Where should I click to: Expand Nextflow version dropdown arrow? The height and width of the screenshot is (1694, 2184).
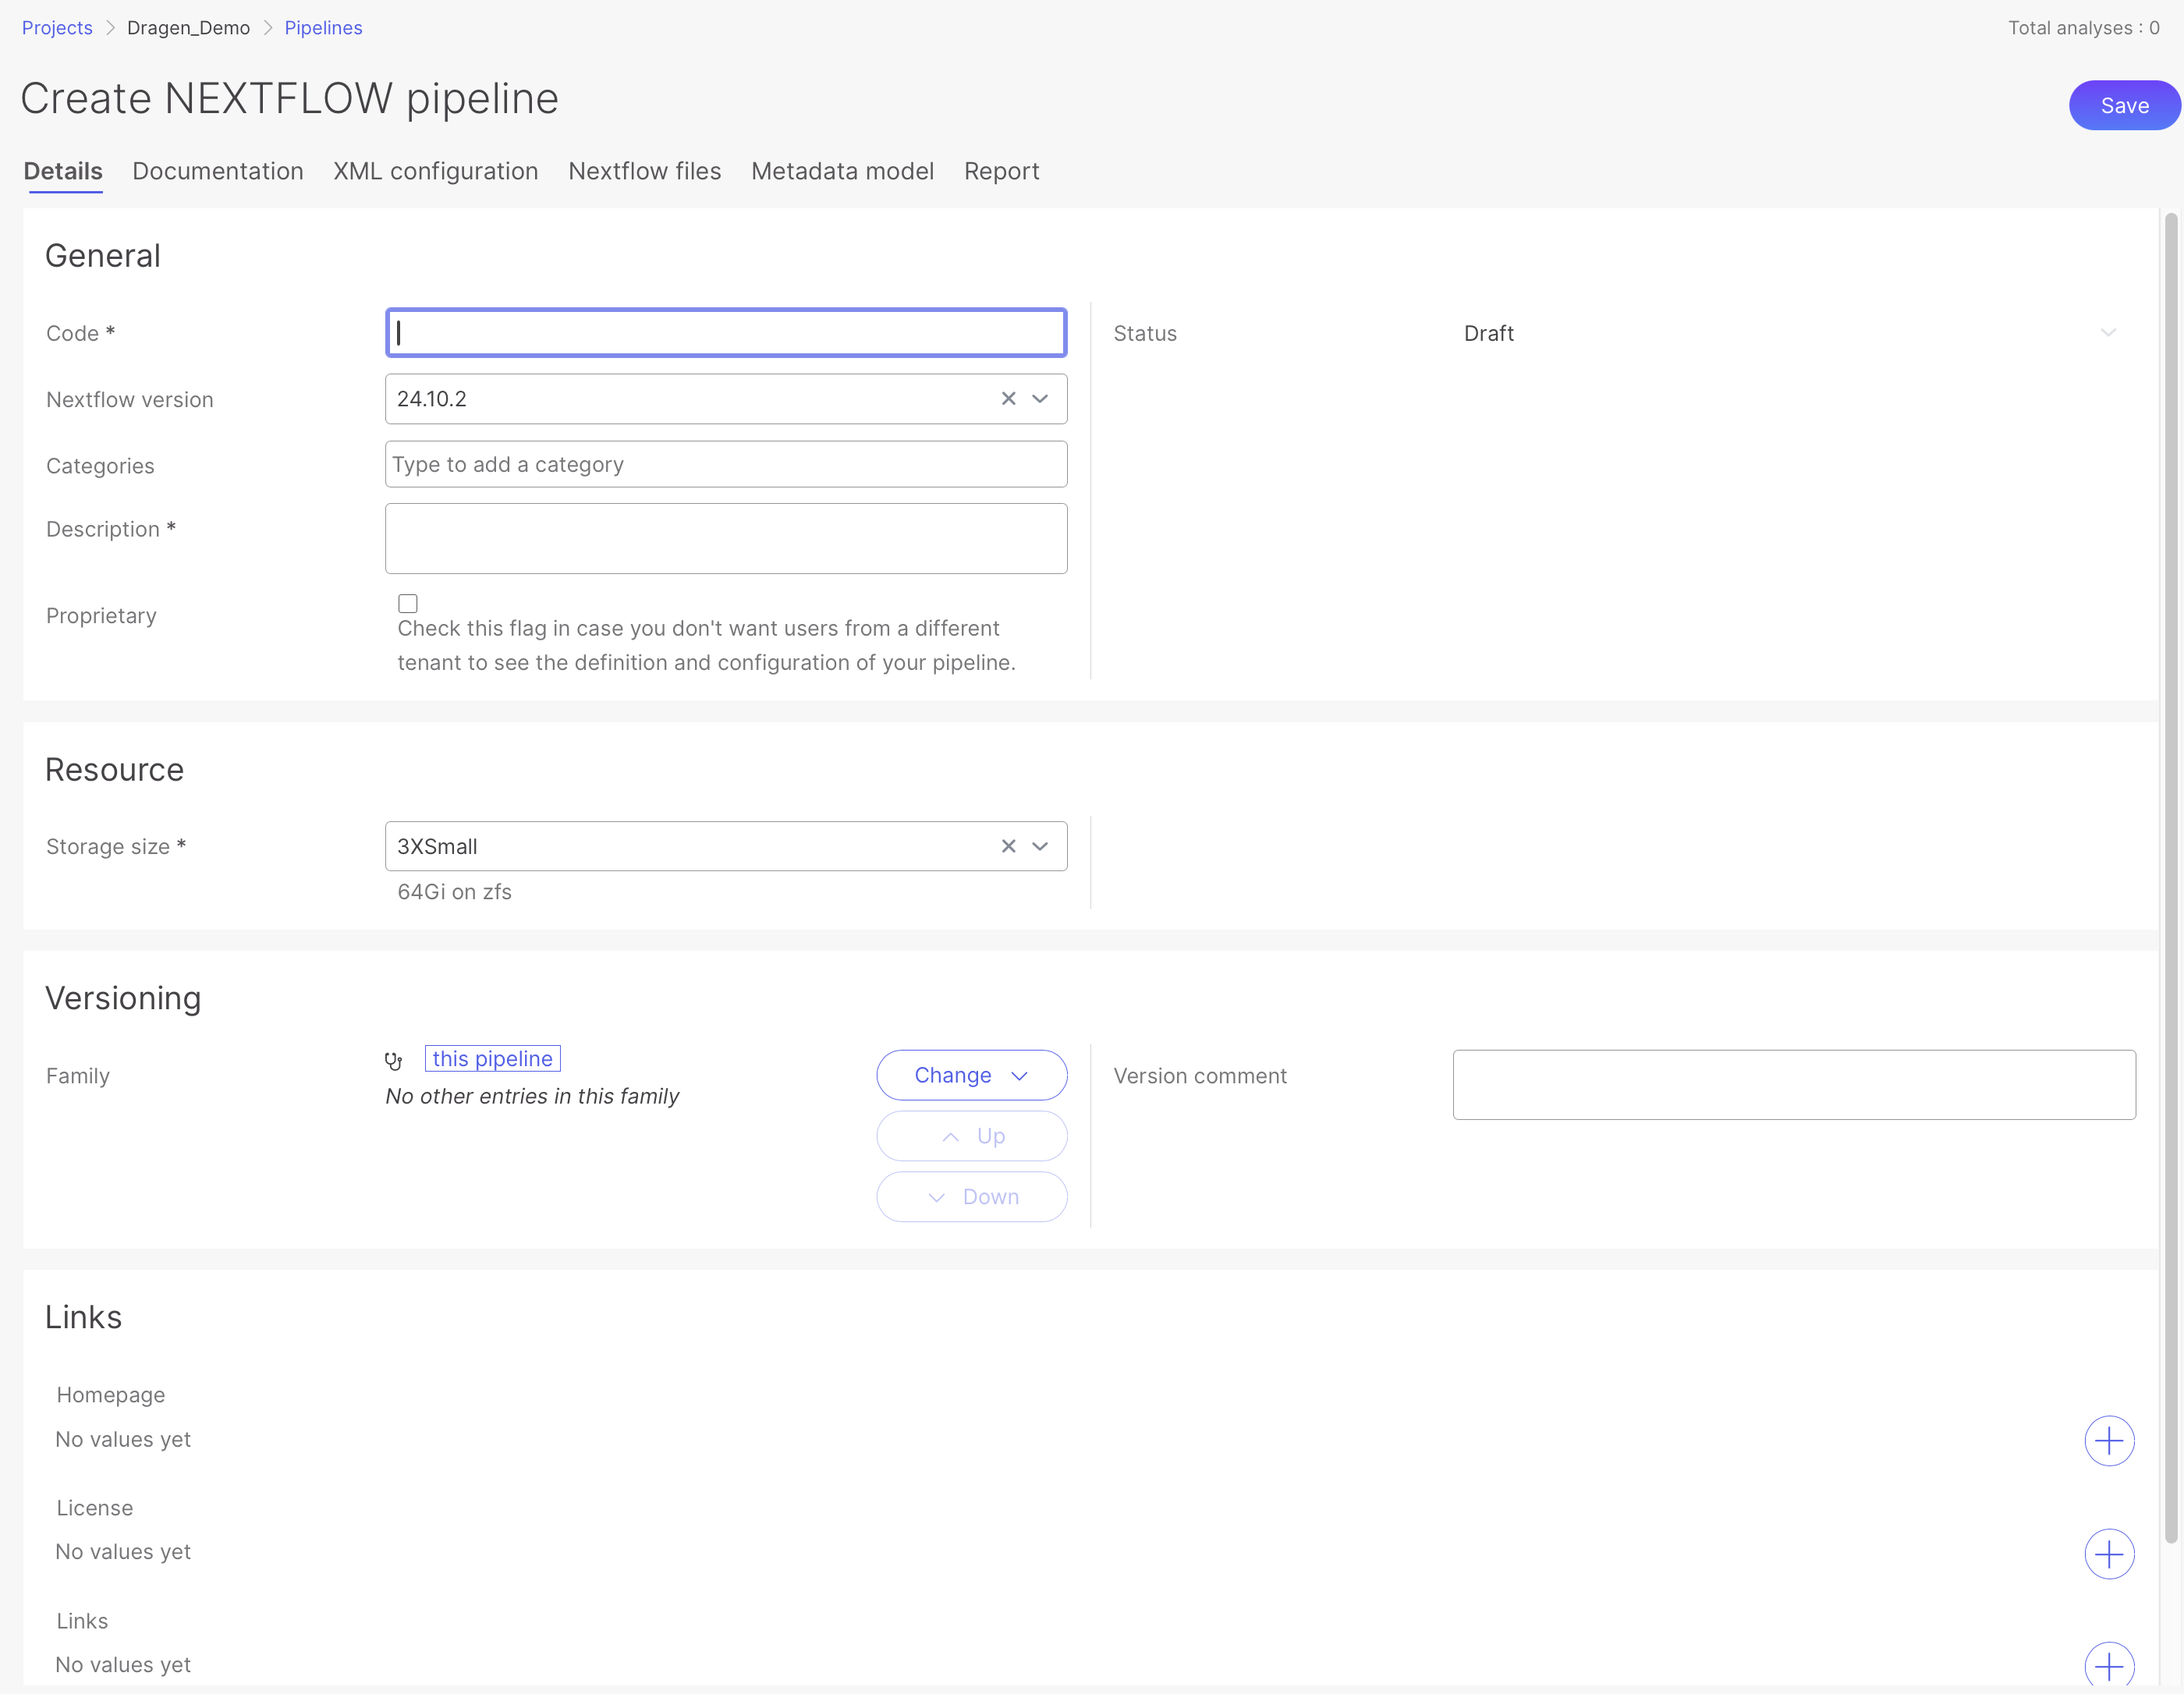coord(1040,399)
